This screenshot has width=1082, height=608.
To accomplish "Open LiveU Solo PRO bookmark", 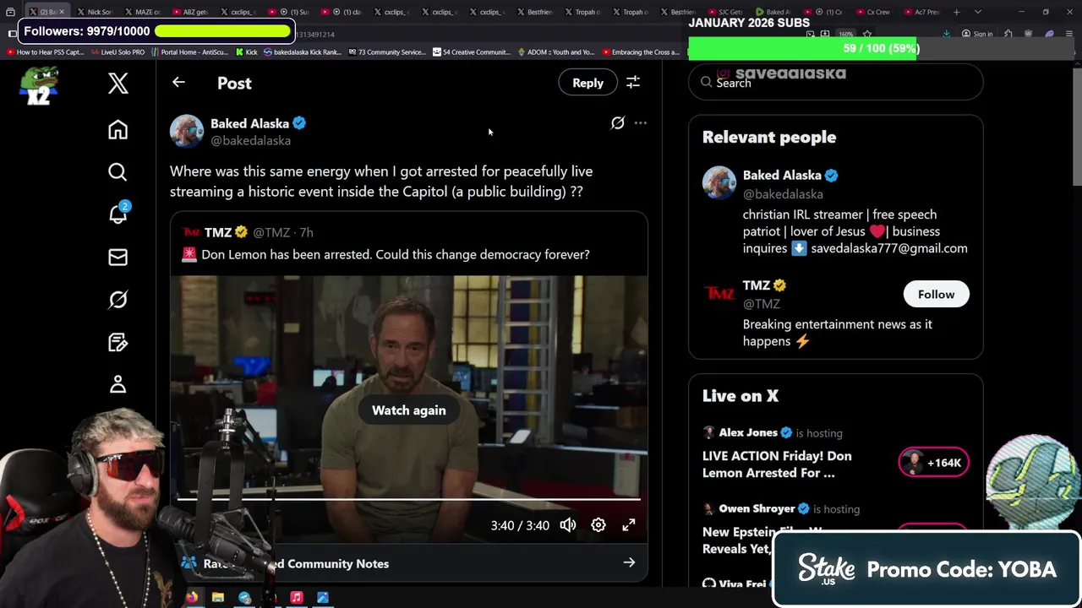I will [117, 52].
